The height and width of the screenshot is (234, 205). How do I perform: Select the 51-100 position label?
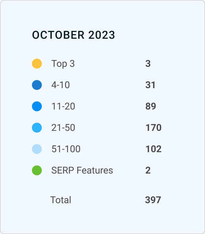tap(66, 149)
